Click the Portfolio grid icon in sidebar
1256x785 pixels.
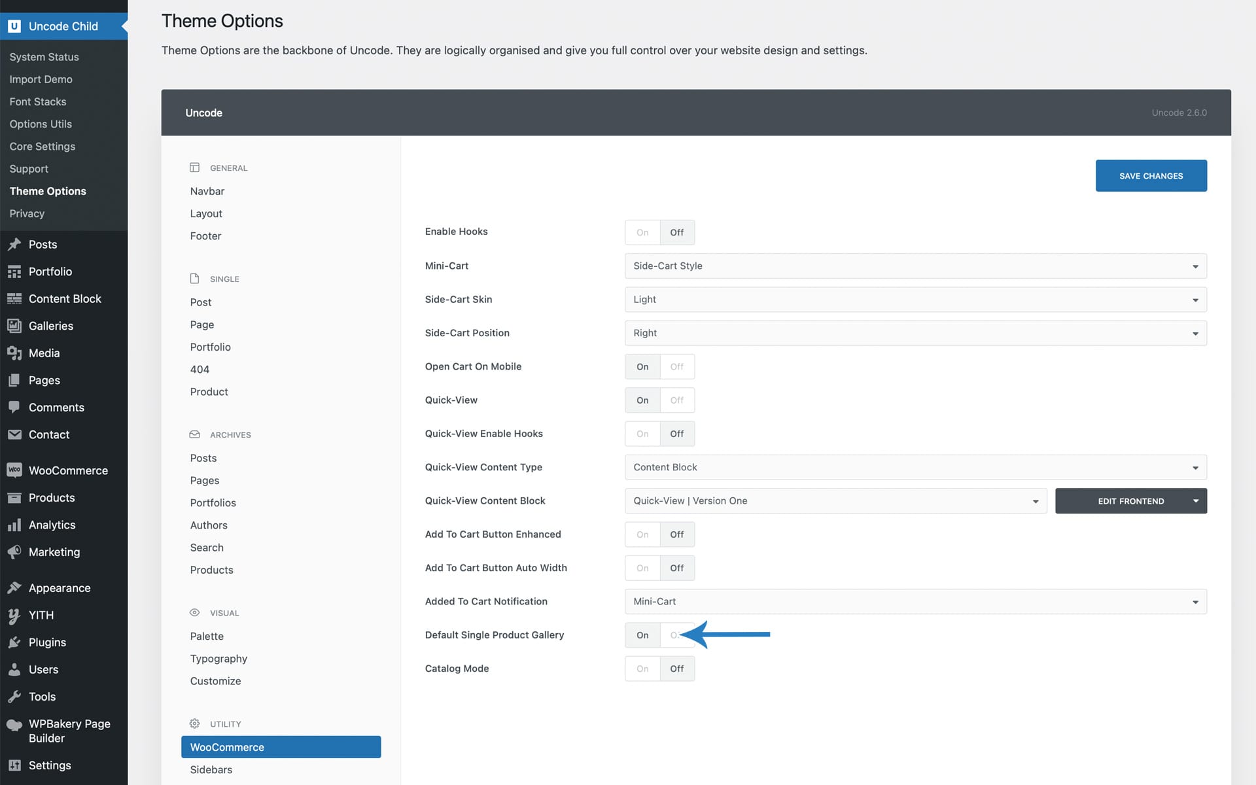coord(14,271)
